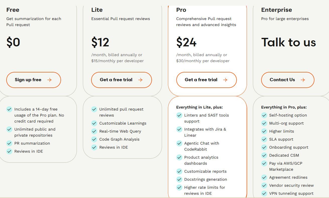Viewport: 329px width, 198px height.
Task: Click the checkmark beside Docstrings generation
Action: point(179,179)
